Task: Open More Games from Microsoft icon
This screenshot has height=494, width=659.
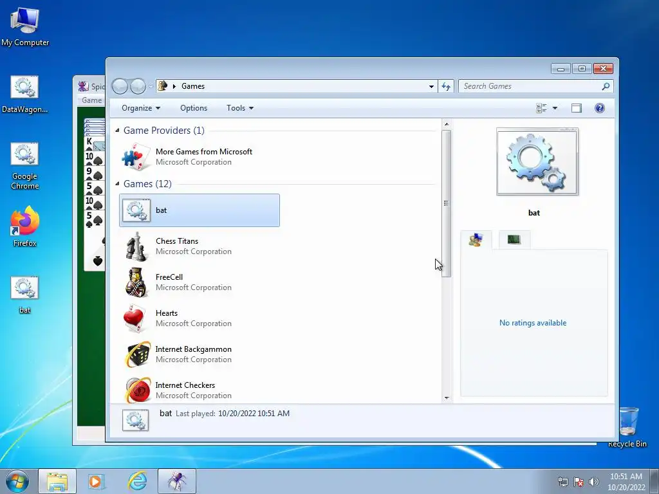Action: click(136, 157)
